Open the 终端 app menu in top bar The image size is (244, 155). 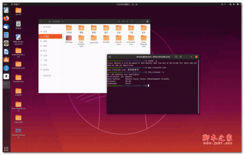click(x=15, y=4)
